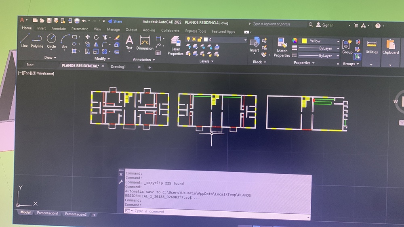Select the Line drawing tool
Image resolution: width=404 pixels, height=227 pixels.
click(25, 40)
